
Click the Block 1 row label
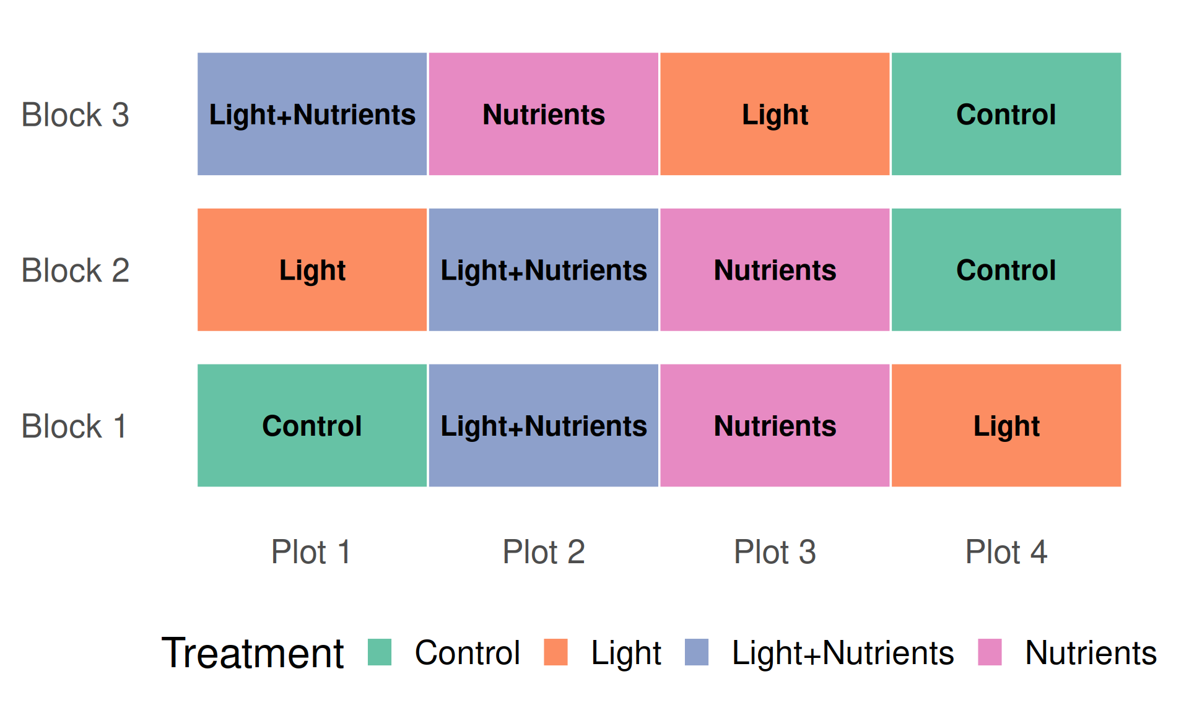[x=74, y=426]
